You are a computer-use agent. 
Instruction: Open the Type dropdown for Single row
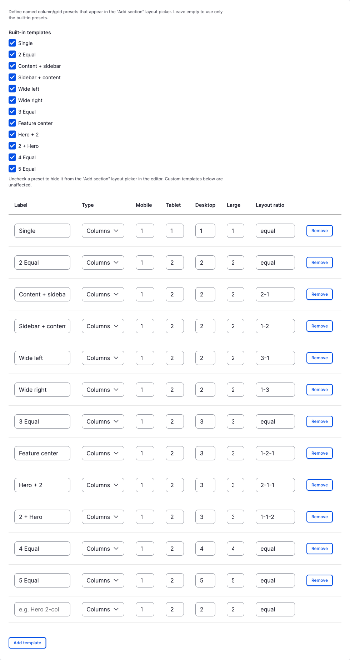[x=103, y=231]
